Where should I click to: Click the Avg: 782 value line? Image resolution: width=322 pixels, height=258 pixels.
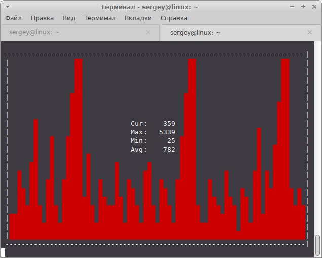pos(153,150)
